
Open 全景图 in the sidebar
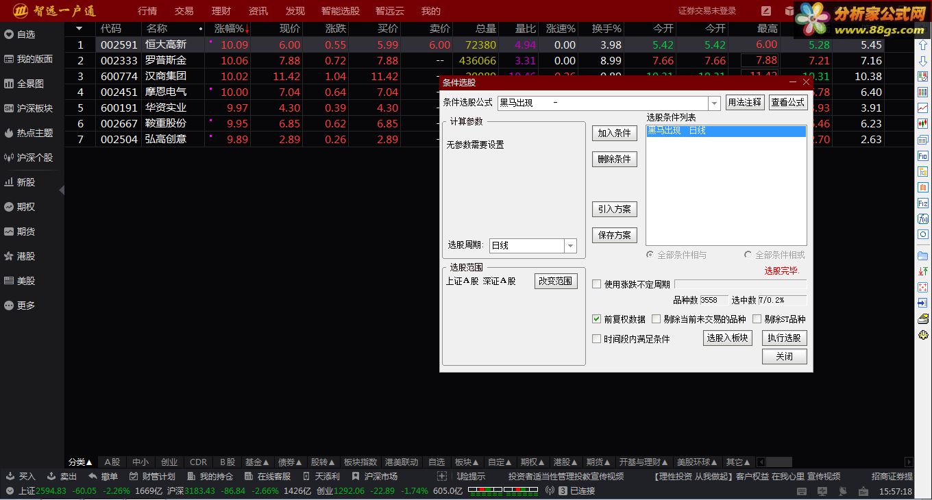(x=24, y=84)
